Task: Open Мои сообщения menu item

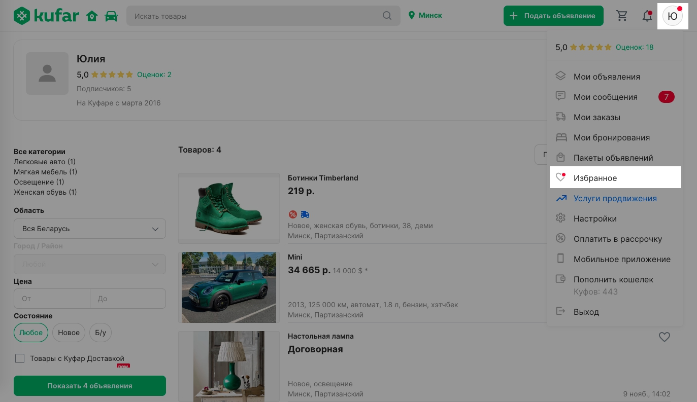Action: click(615, 97)
